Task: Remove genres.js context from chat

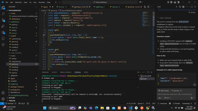Action: [181, 91]
